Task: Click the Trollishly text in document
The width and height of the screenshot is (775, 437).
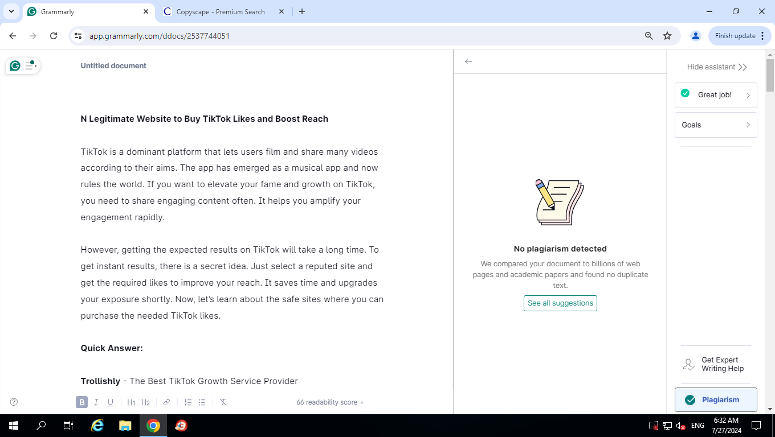Action: tap(100, 381)
